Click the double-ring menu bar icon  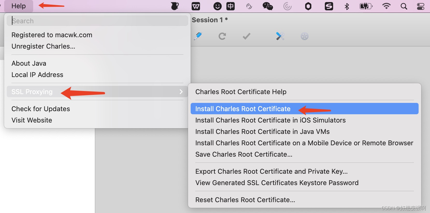(249, 6)
